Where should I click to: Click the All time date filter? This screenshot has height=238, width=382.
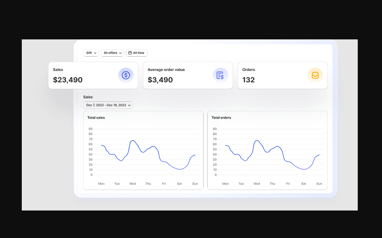tap(137, 53)
